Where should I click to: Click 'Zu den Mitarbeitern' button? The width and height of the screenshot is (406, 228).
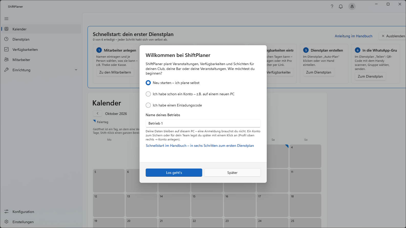(115, 72)
